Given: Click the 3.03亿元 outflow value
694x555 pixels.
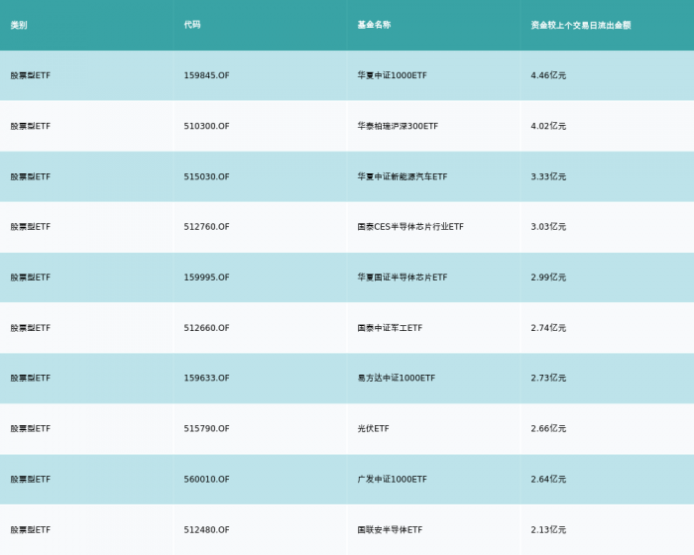Looking at the screenshot, I should pyautogui.click(x=548, y=227).
